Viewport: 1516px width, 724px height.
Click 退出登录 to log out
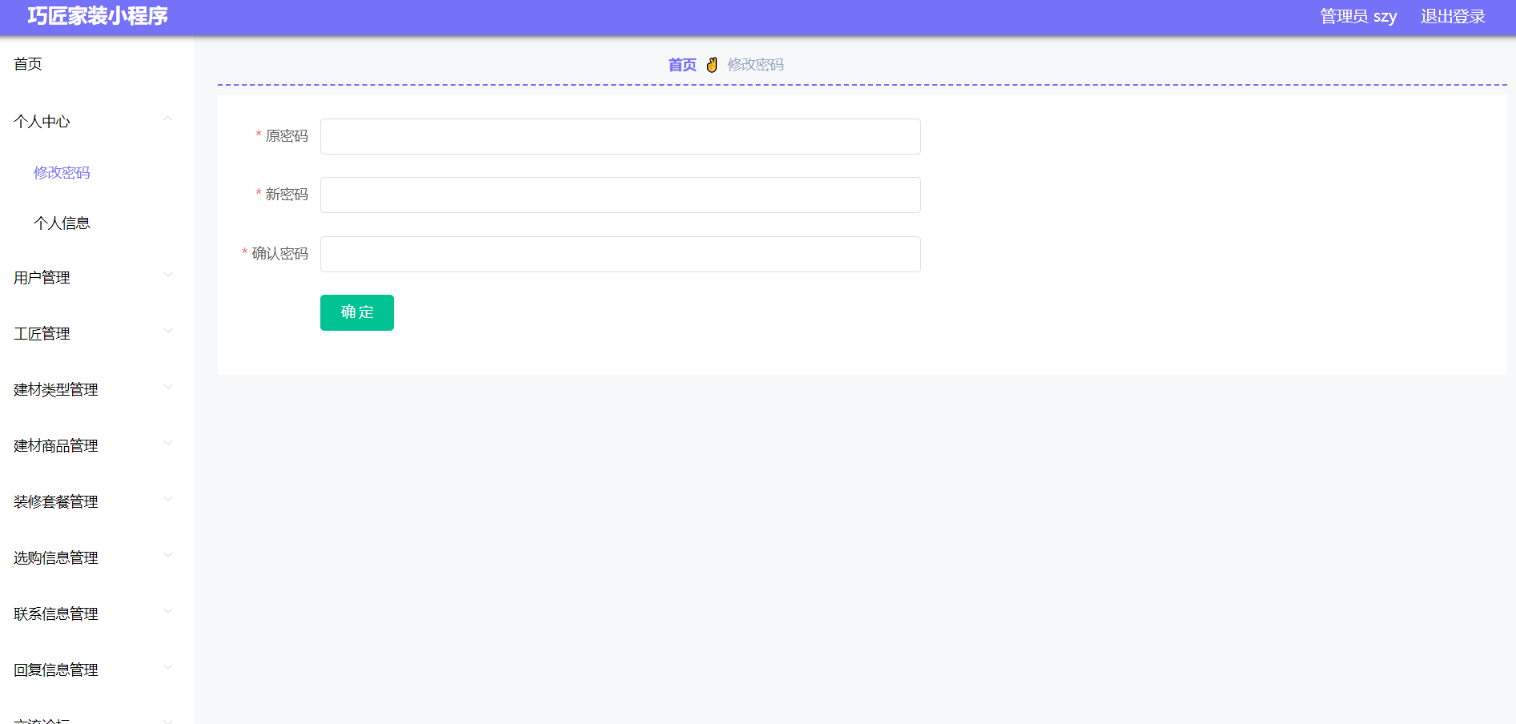click(1452, 17)
